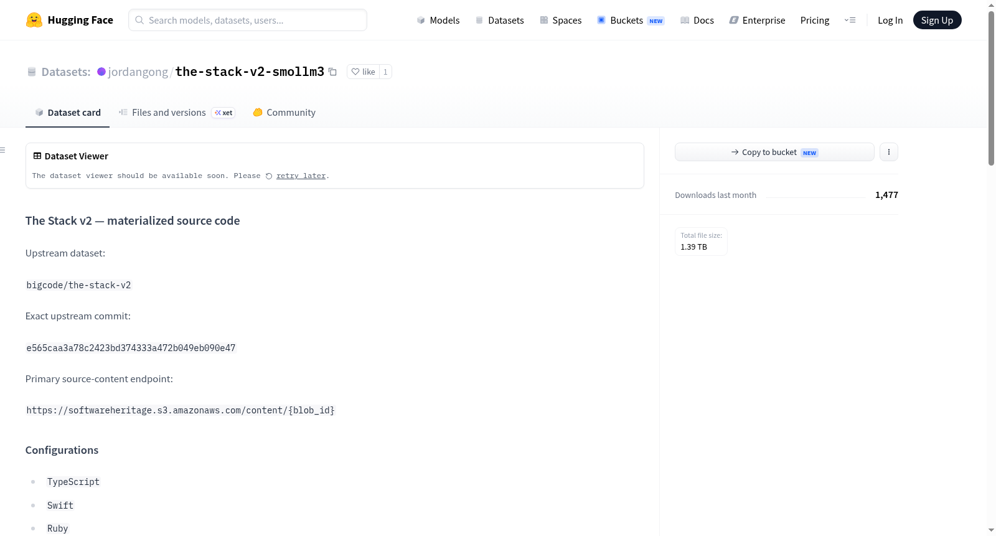The image size is (996, 536).
Task: Click the Sign Up button
Action: pos(937,20)
